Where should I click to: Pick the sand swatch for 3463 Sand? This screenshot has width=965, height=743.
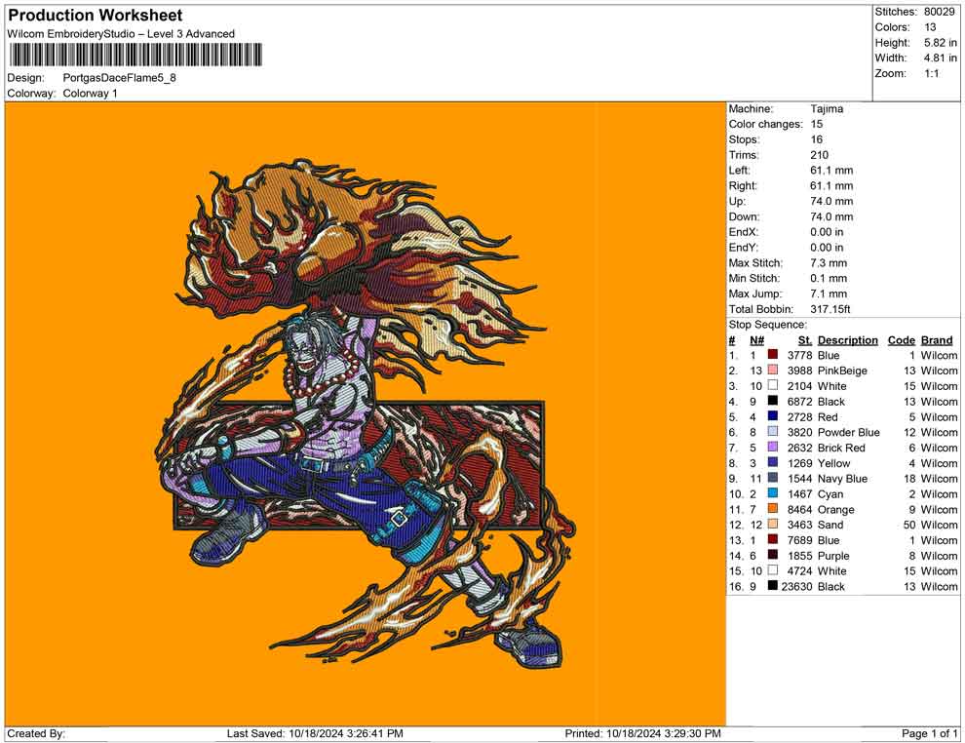(772, 524)
